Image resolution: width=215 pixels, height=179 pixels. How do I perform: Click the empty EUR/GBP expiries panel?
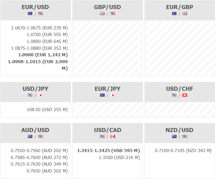tap(180, 48)
